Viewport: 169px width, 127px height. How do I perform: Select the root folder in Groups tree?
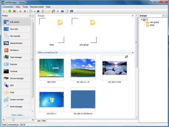pyautogui.click(x=145, y=19)
